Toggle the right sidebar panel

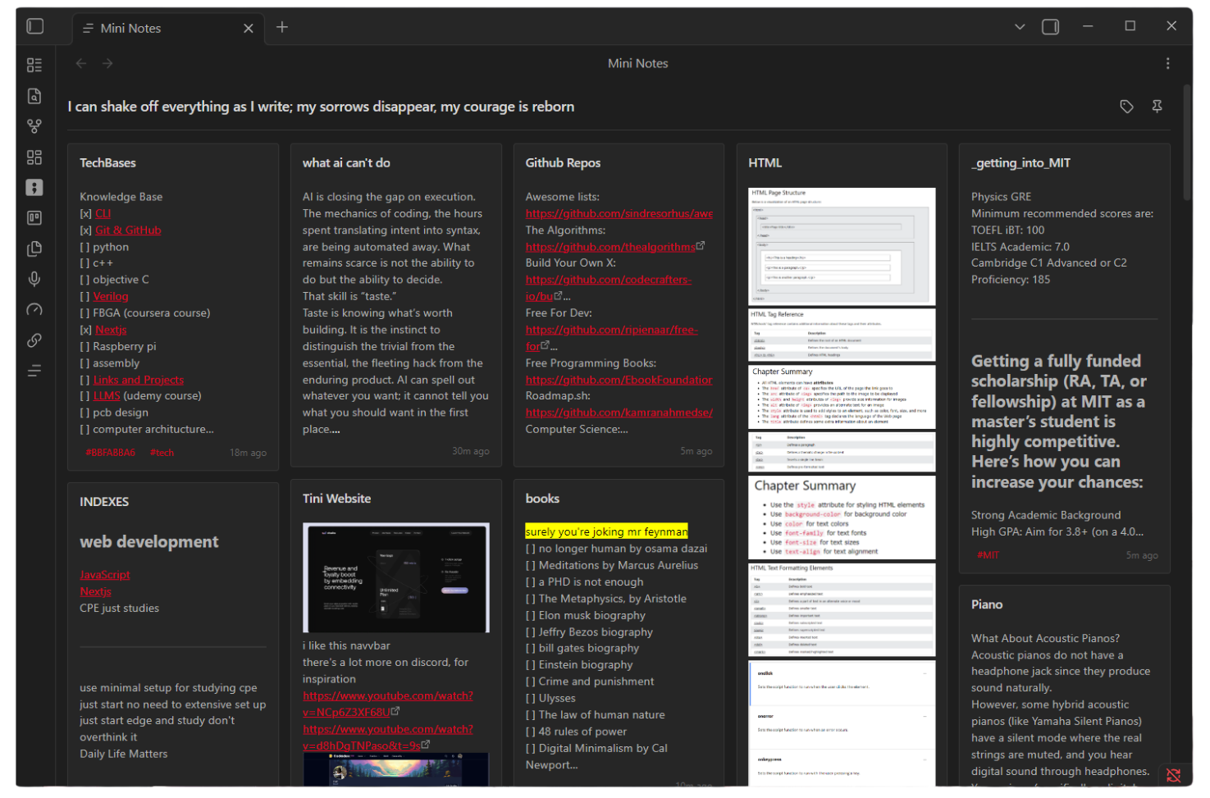click(x=1051, y=27)
